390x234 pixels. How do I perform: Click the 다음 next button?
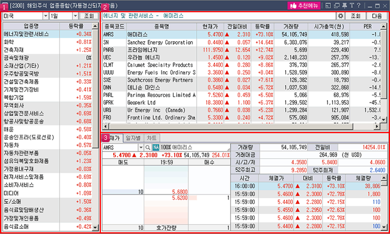pos(377,16)
